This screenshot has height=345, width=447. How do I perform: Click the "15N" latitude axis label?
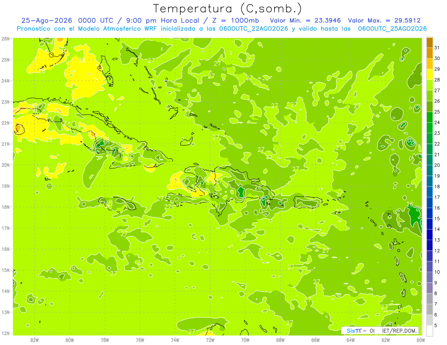(5, 270)
